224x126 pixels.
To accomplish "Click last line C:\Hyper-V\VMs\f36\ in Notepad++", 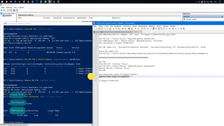I will [x=109, y=81].
